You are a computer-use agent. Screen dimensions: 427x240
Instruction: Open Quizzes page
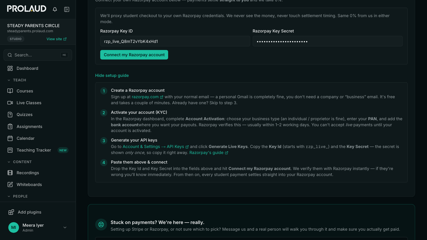pyautogui.click(x=38, y=114)
